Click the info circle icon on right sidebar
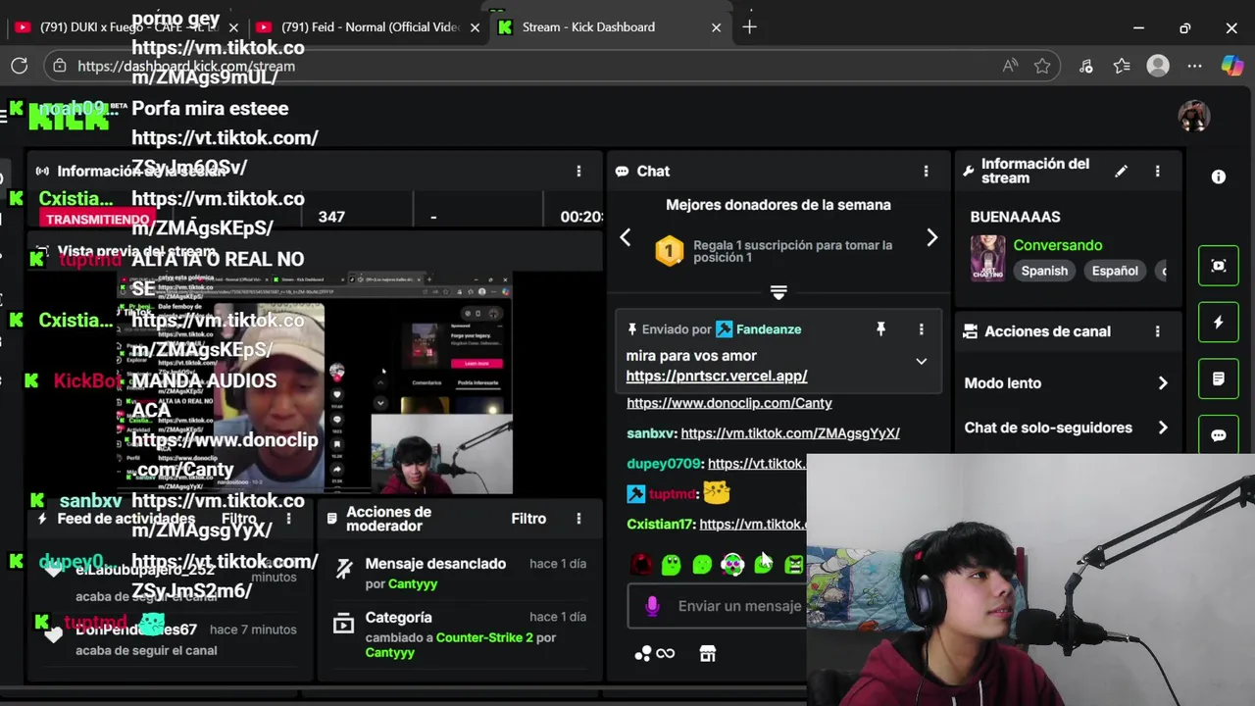 point(1219,177)
